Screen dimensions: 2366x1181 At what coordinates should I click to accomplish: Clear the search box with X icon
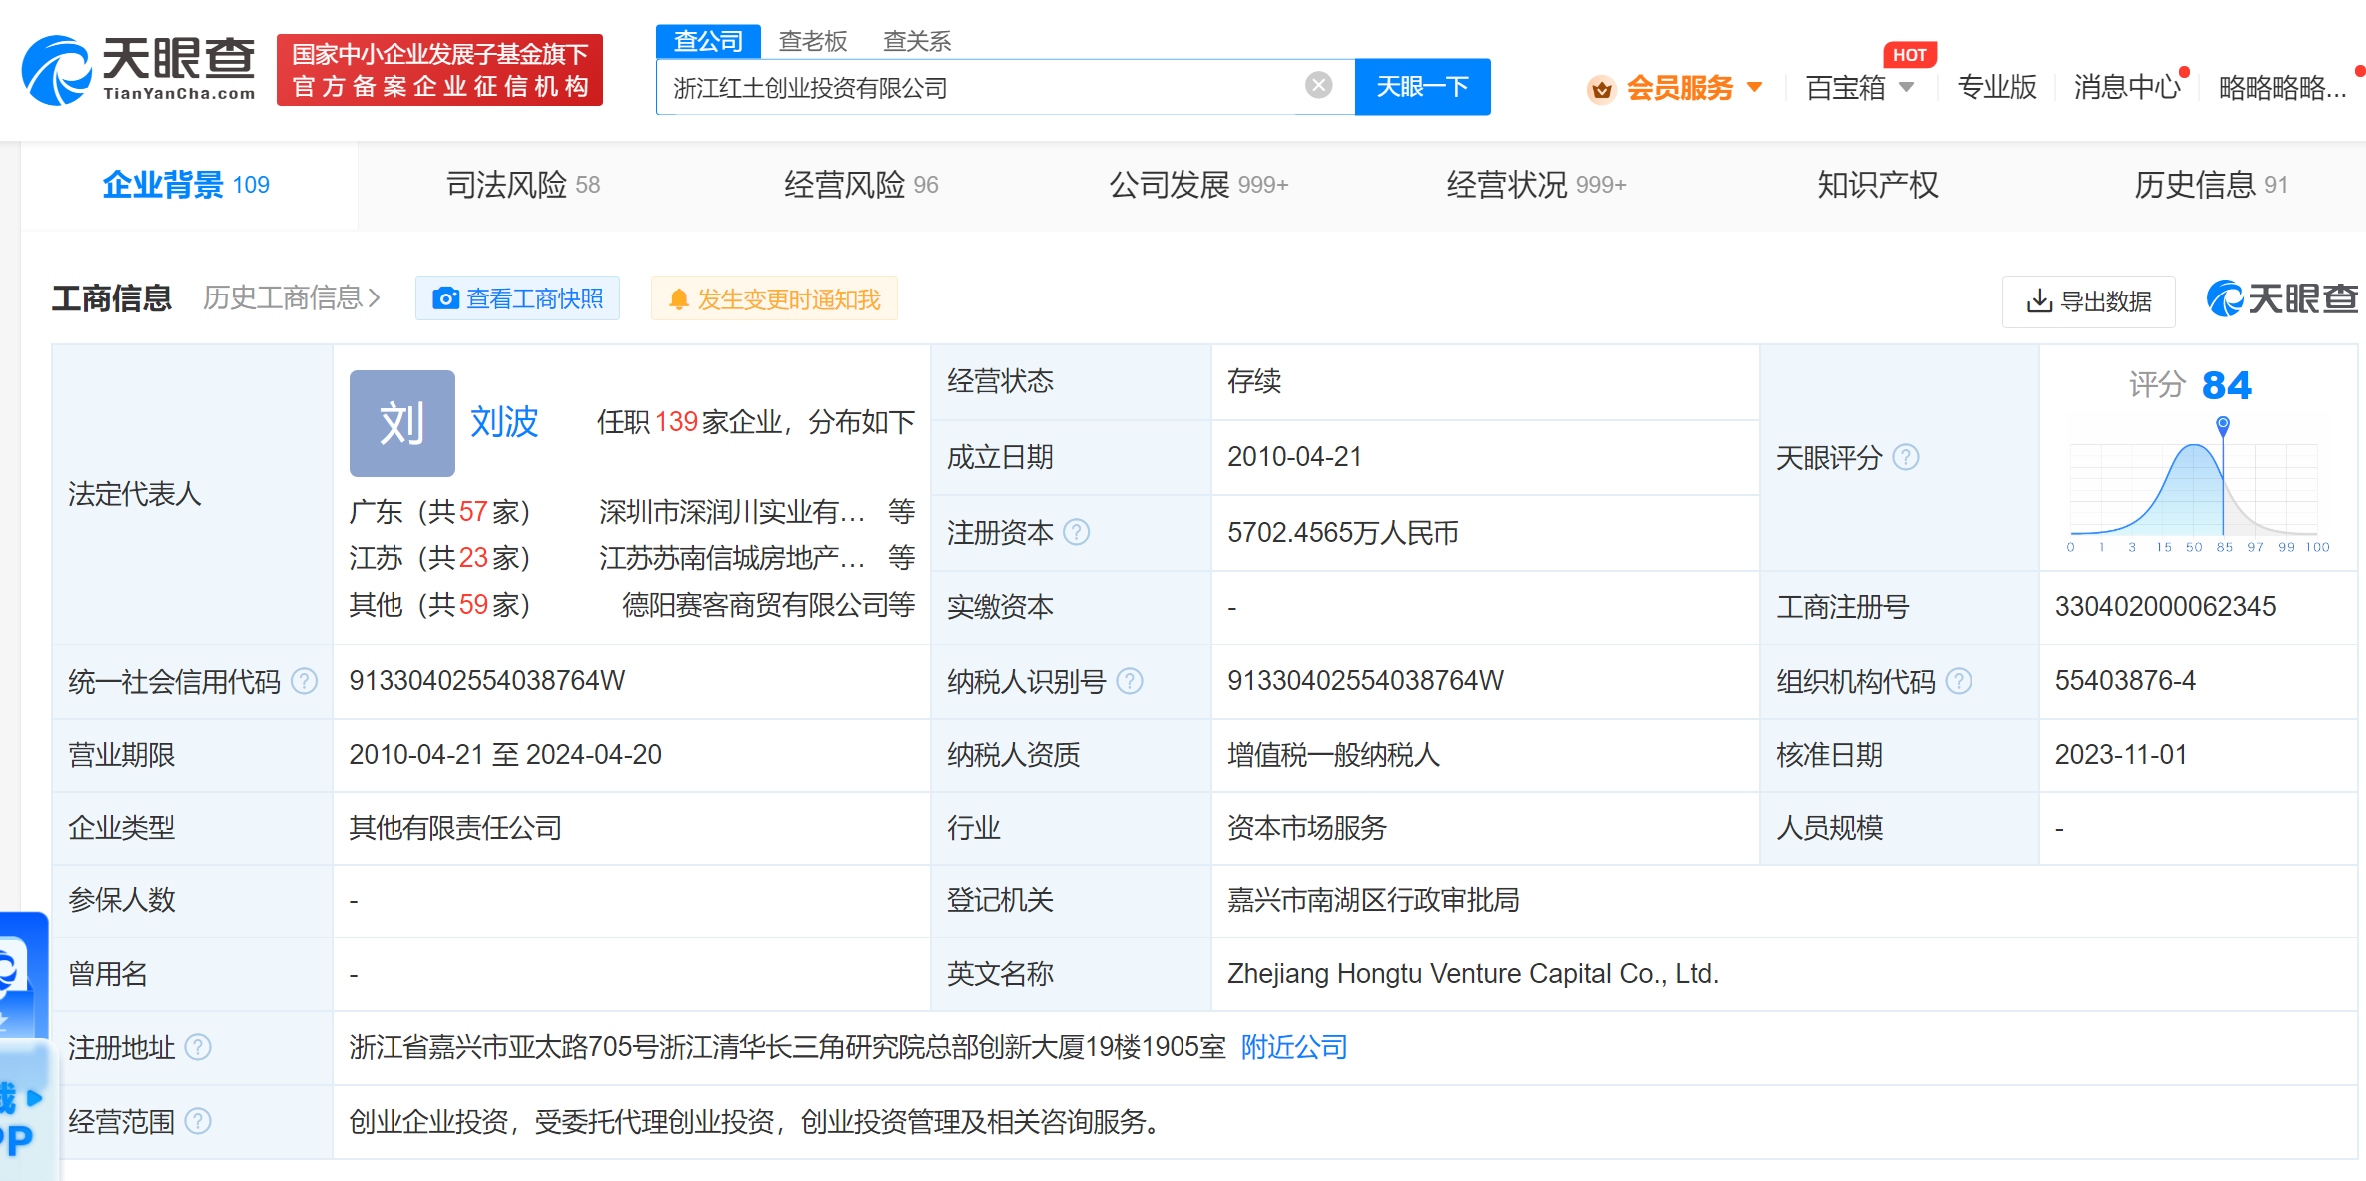point(1318,86)
